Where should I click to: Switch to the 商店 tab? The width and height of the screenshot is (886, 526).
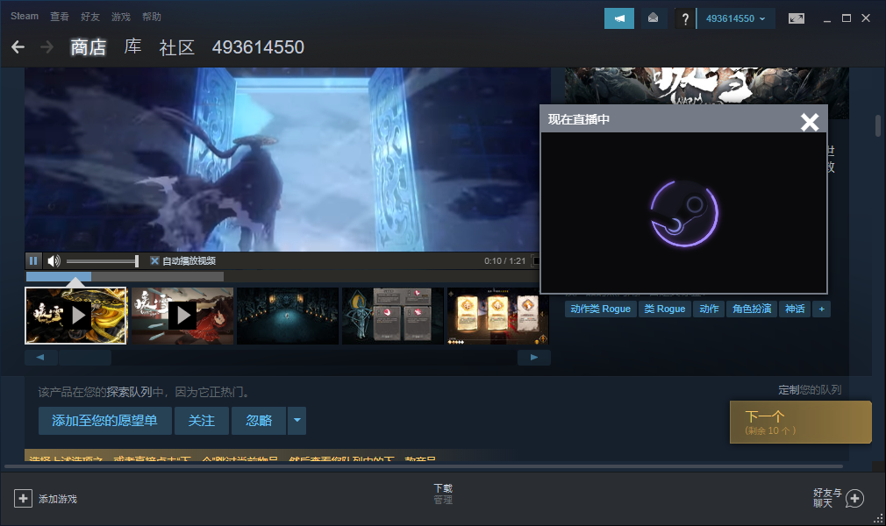tap(88, 46)
